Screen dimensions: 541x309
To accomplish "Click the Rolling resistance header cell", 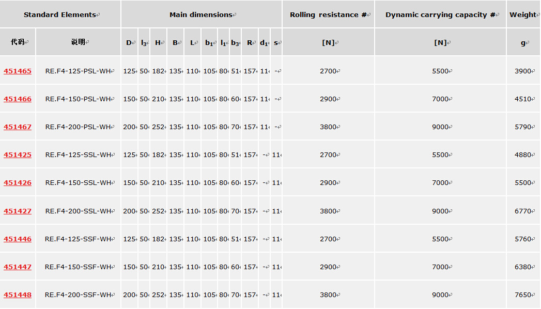I will pyautogui.click(x=328, y=14).
